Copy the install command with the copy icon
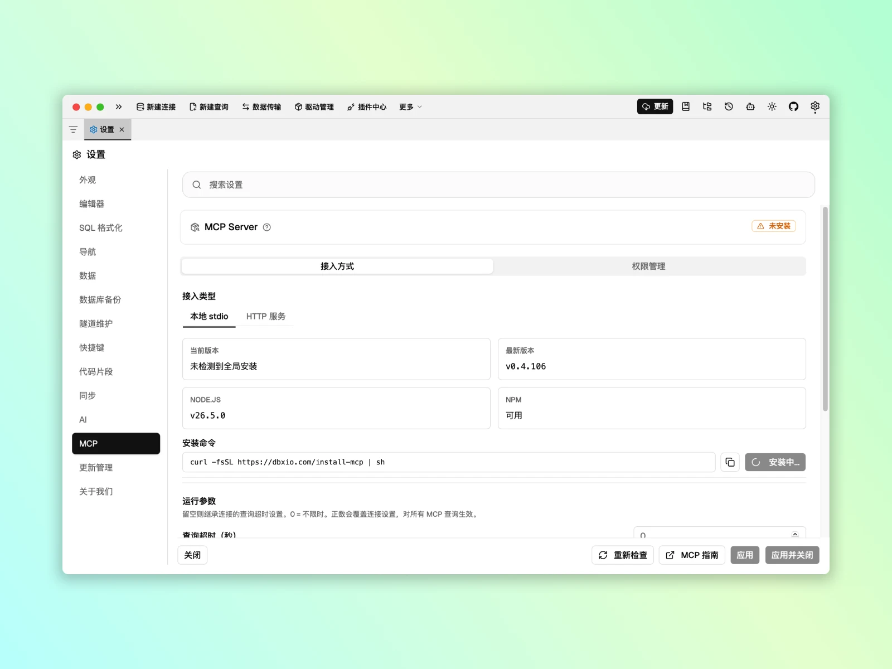This screenshot has height=669, width=892. [730, 462]
